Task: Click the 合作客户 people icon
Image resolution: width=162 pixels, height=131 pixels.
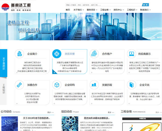Action: 94,54
